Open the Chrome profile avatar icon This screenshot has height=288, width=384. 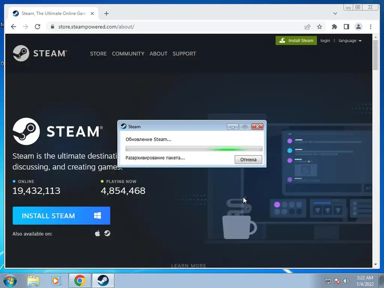358,27
